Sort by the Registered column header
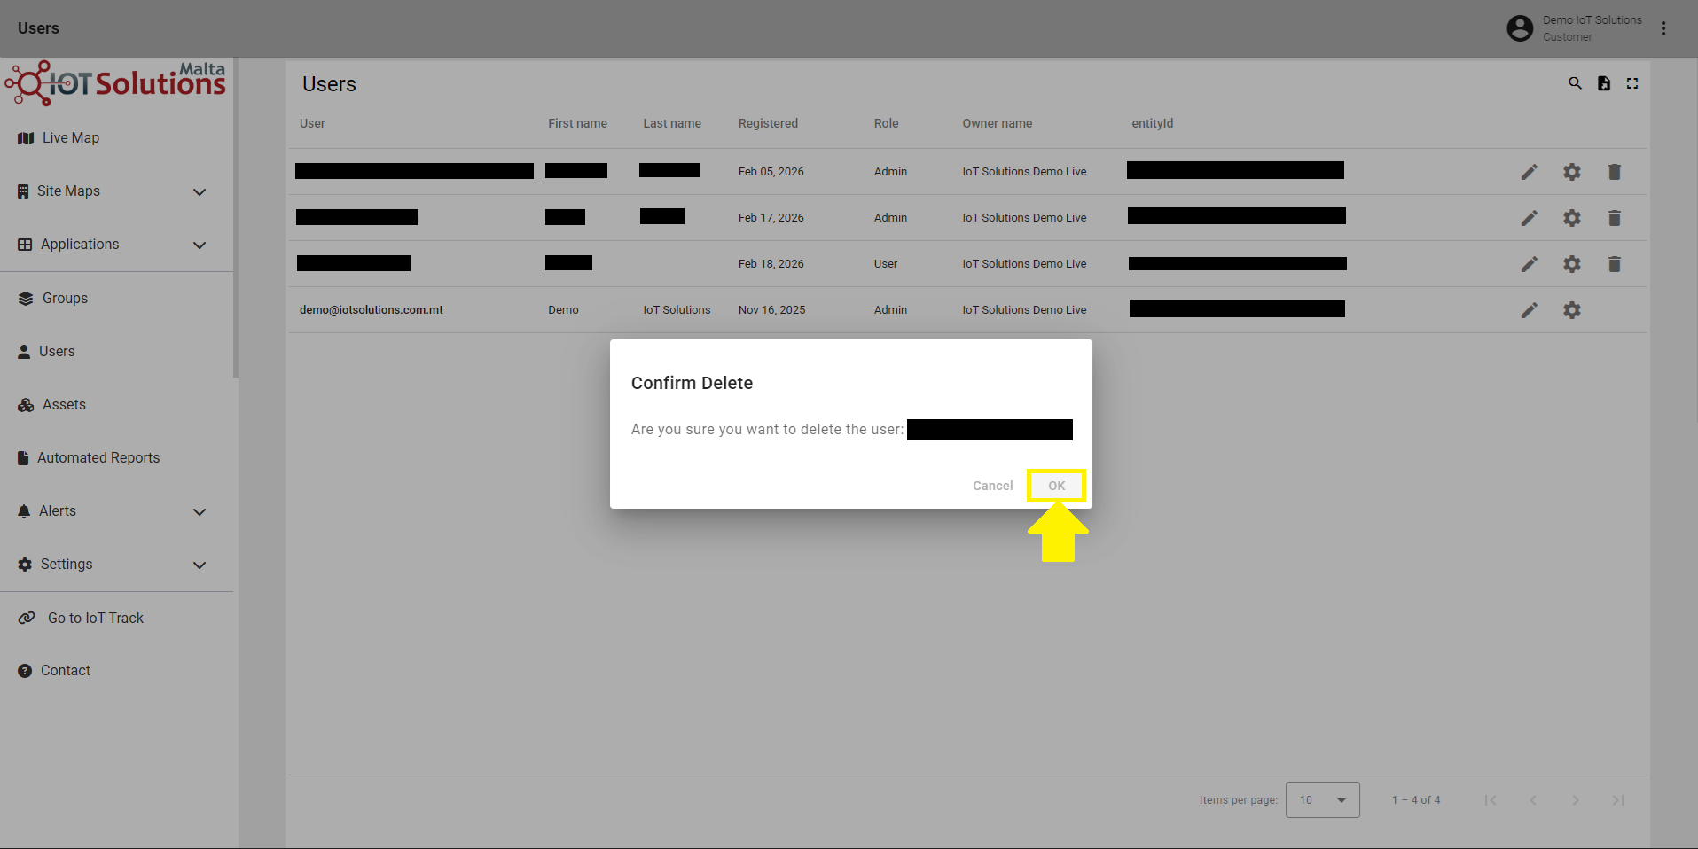This screenshot has height=849, width=1698. tap(768, 123)
